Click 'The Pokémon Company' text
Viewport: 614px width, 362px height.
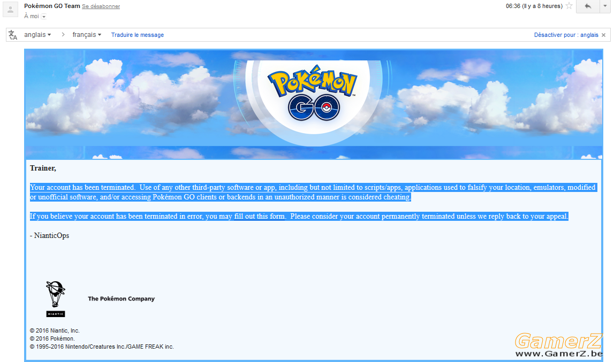[122, 298]
